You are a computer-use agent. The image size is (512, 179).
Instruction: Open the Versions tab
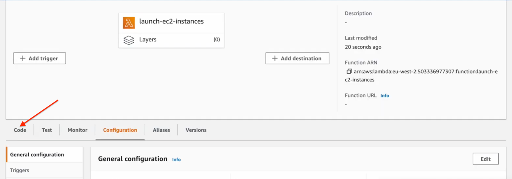pyautogui.click(x=196, y=130)
